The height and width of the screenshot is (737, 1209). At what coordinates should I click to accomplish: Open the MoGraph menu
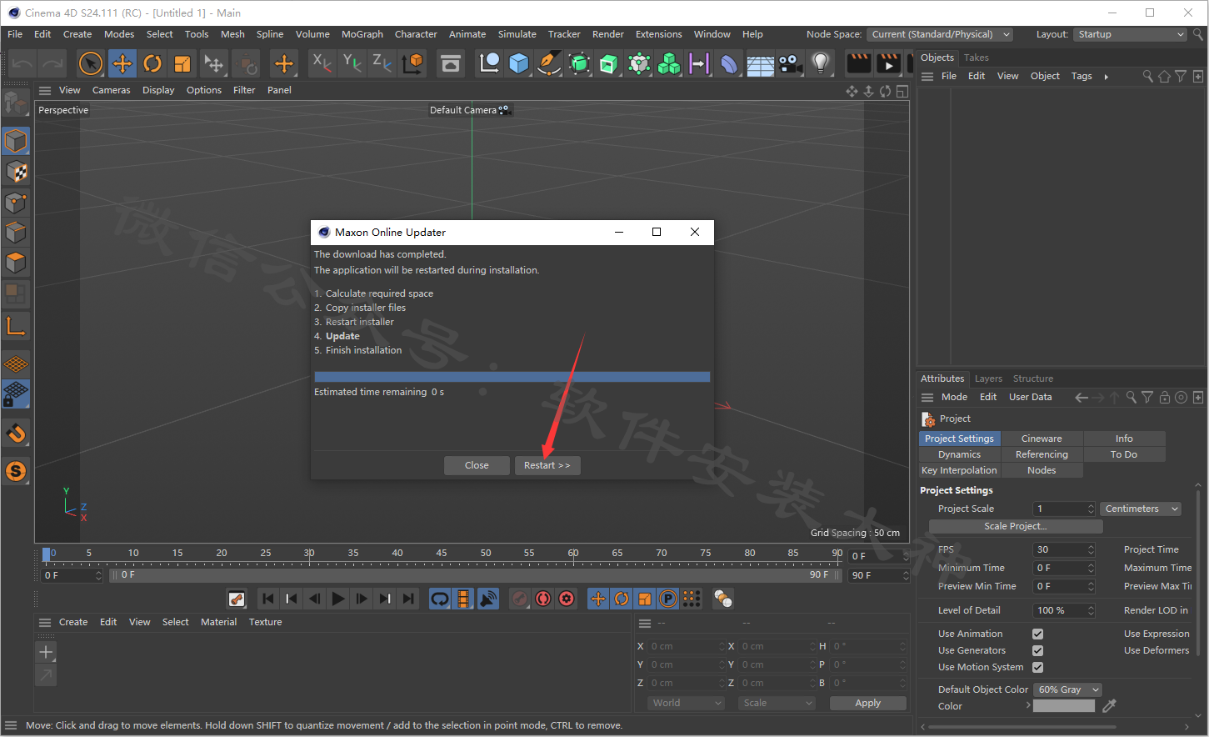coord(362,34)
